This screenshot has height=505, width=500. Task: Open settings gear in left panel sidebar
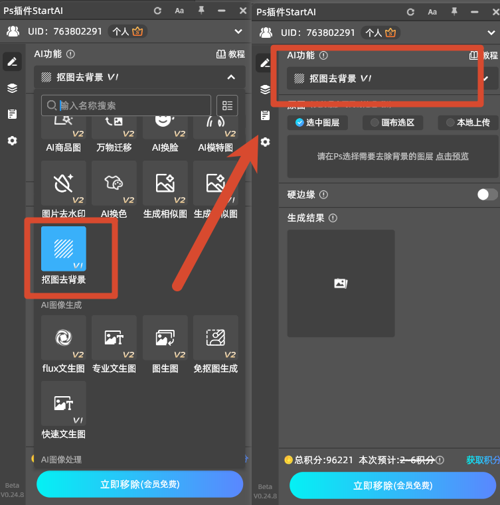click(x=12, y=141)
